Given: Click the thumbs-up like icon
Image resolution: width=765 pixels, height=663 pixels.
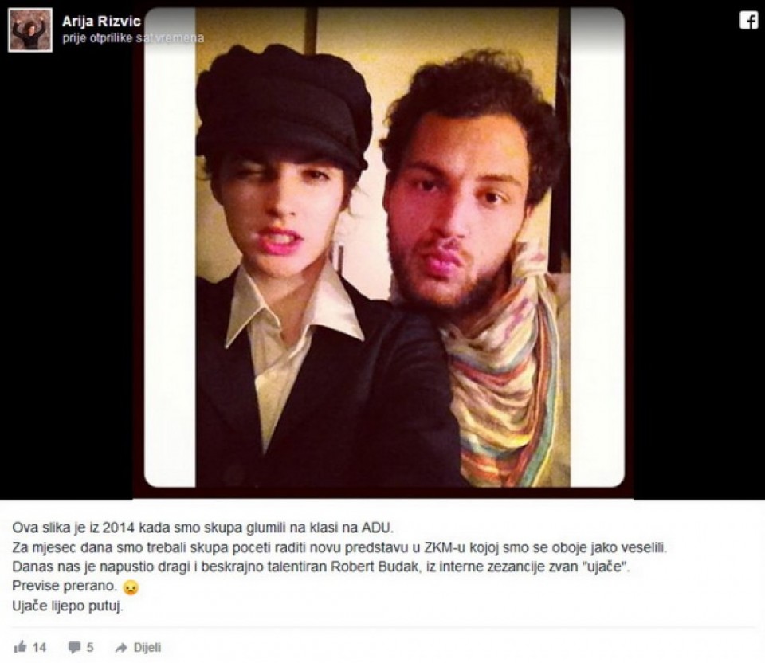Looking at the screenshot, I should coord(21,647).
